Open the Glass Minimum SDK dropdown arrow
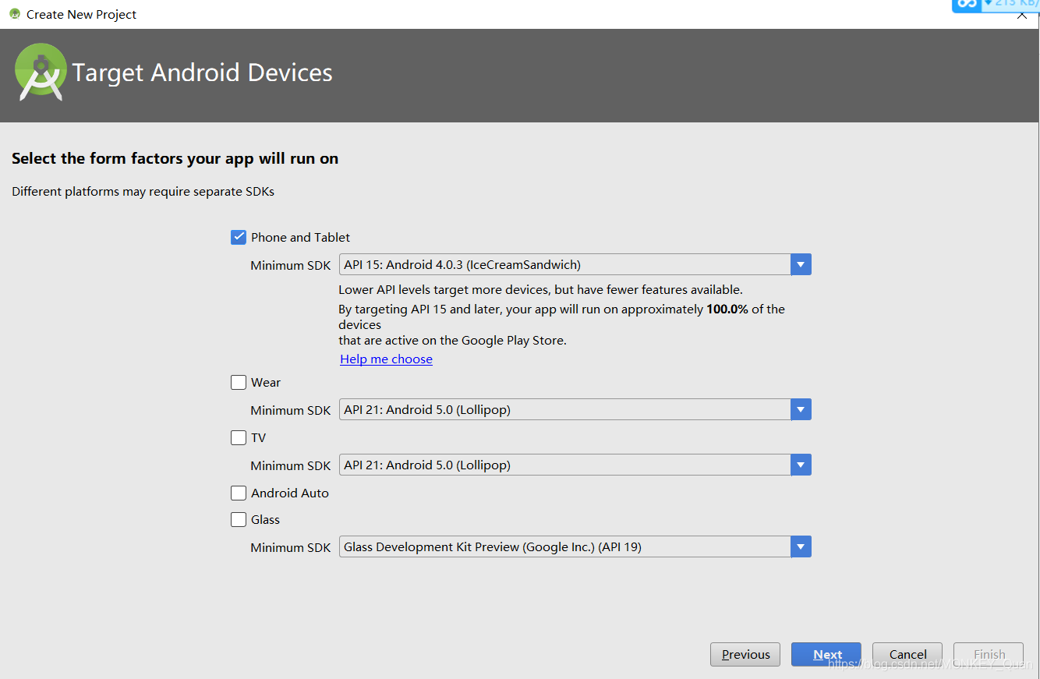The width and height of the screenshot is (1040, 679). [x=801, y=546]
